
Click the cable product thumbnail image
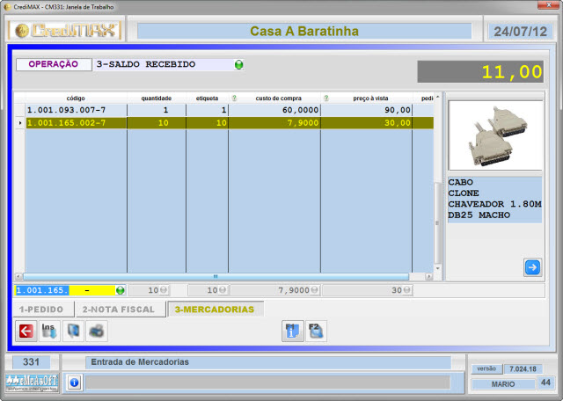click(x=494, y=134)
